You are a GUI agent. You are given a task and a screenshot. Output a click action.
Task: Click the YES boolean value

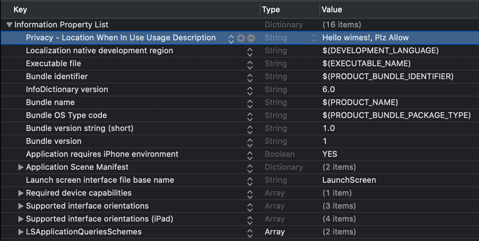point(330,154)
